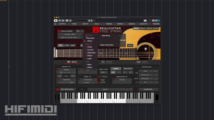Screen dimensions: 214x120
Task: Open the AUDIO FX tab
Action: pos(143,24)
